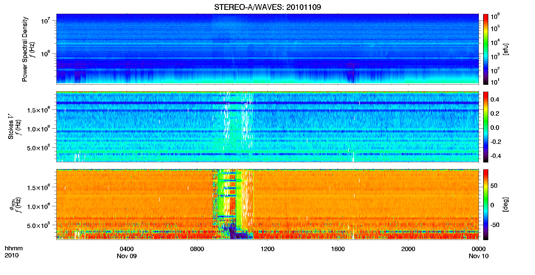Click the 1600 time tick label

tap(338, 249)
